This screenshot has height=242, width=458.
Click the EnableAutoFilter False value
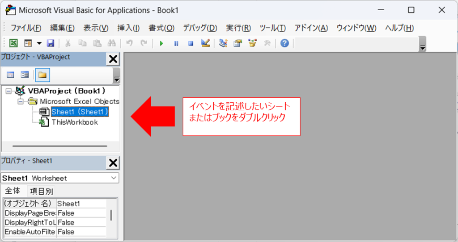[81, 231]
